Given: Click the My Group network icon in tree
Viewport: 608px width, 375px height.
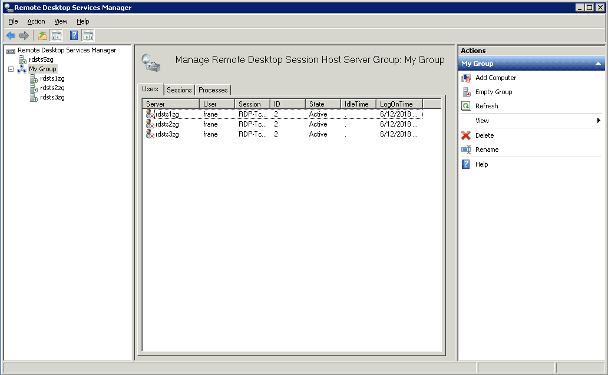Looking at the screenshot, I should point(22,69).
